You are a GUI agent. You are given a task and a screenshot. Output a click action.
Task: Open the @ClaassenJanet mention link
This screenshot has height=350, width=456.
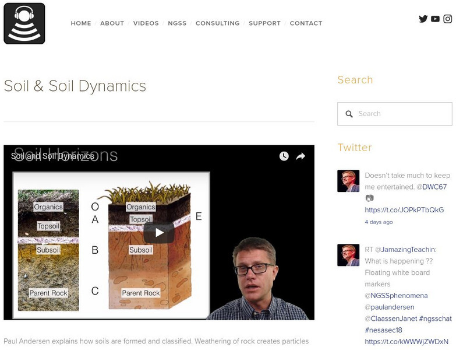pyautogui.click(x=391, y=318)
